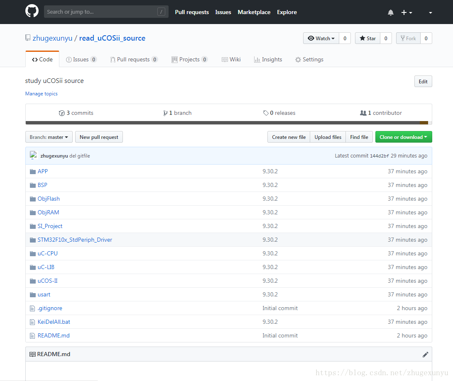Open the 9.30.2 commit message in usart row

click(x=270, y=294)
